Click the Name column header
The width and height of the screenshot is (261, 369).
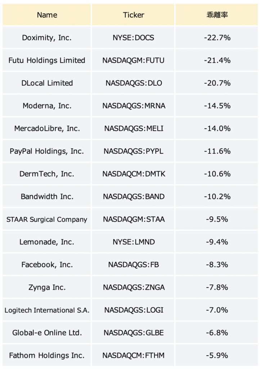tap(46, 14)
